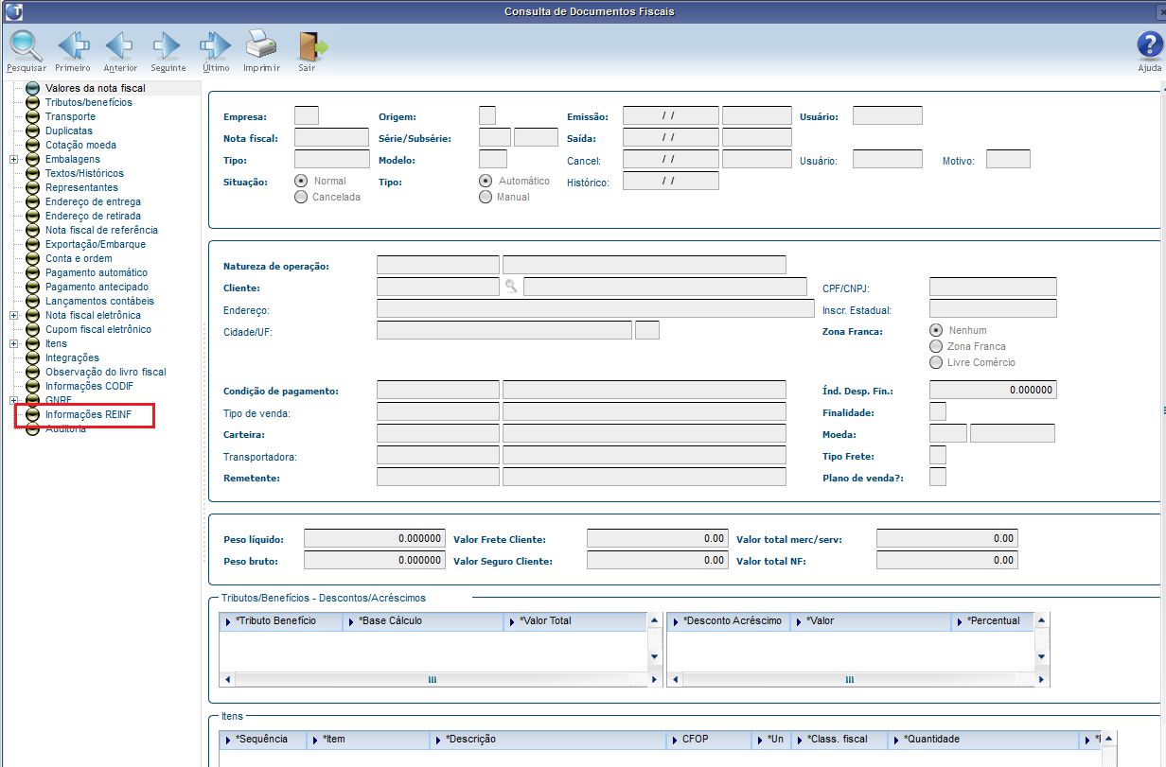Expand the Embalagens tree node
1166x767 pixels.
coord(14,160)
